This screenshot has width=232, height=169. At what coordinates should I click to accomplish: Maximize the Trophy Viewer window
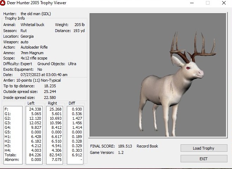click(x=208, y=3)
